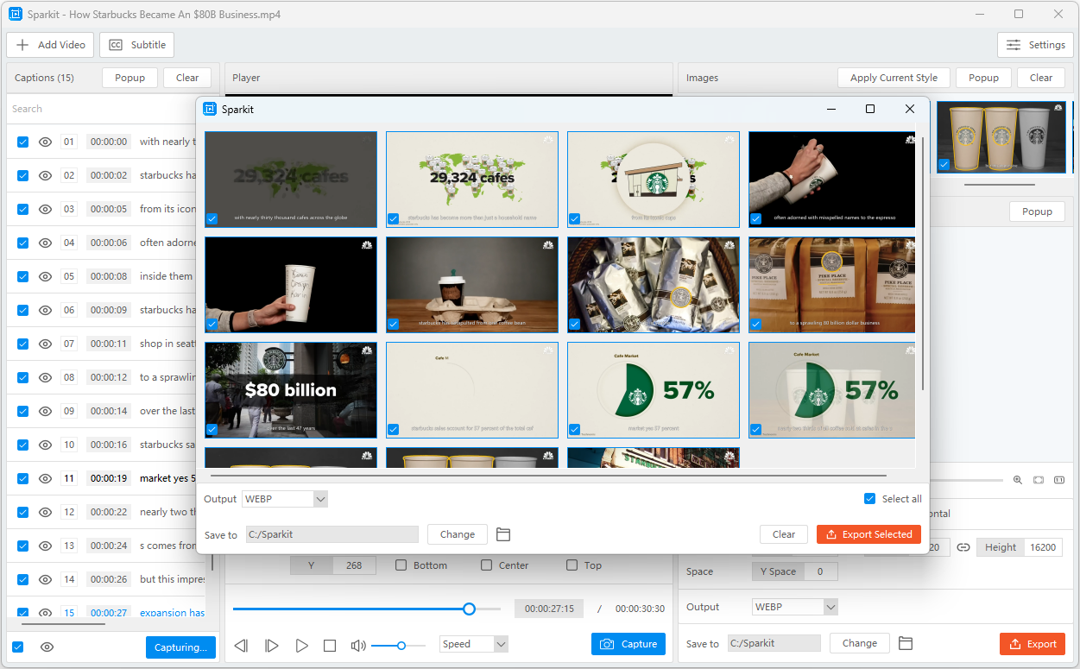
Task: Toggle the width-height link icon
Action: tap(963, 547)
